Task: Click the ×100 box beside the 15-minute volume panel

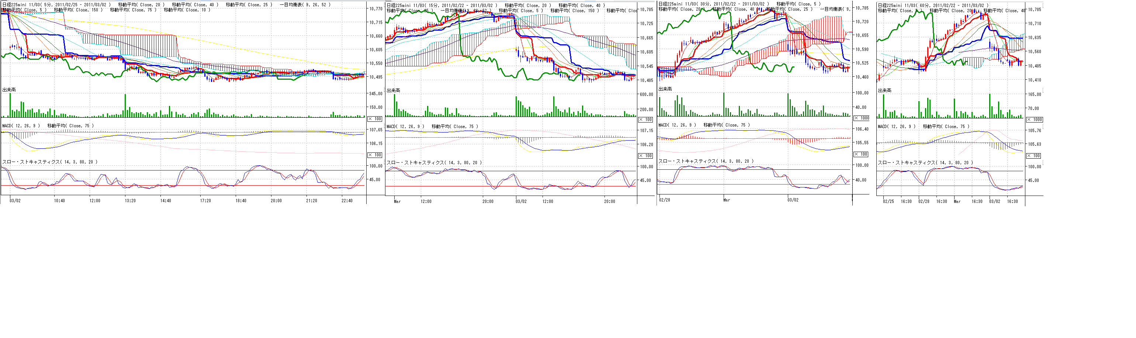Action: (645, 120)
